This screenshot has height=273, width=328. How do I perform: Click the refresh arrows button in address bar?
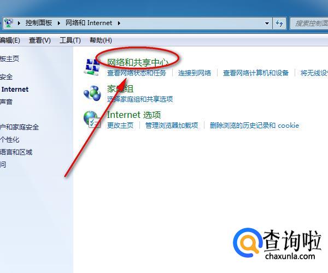[x=279, y=23]
